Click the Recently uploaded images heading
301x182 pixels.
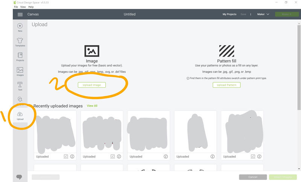pyautogui.click(x=58, y=106)
